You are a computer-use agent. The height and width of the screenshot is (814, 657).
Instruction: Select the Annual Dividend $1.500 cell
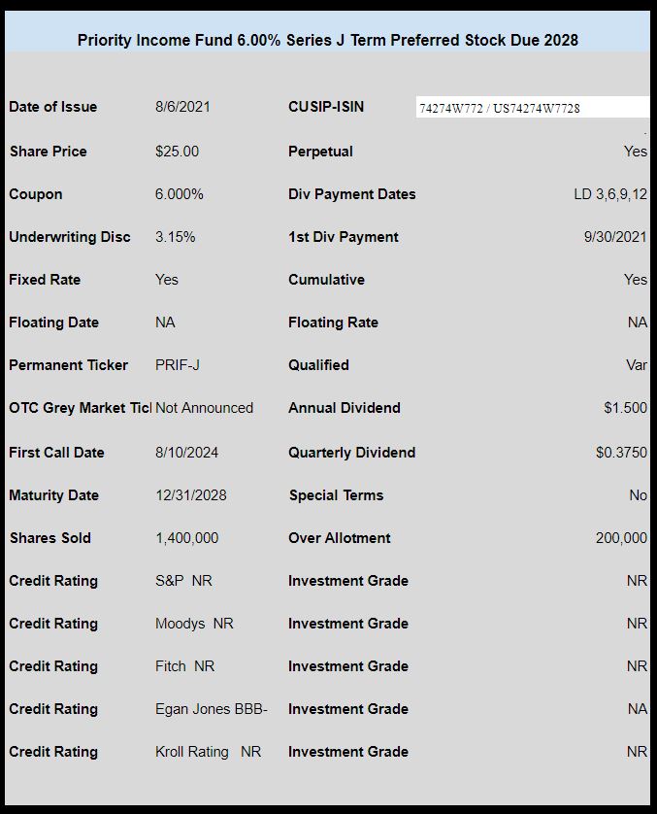point(625,408)
